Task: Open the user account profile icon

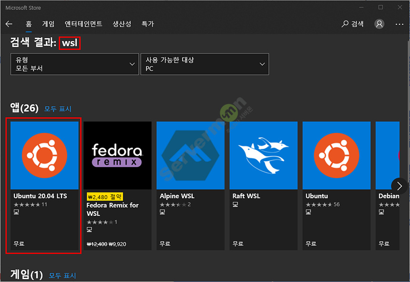Action: pos(379,24)
